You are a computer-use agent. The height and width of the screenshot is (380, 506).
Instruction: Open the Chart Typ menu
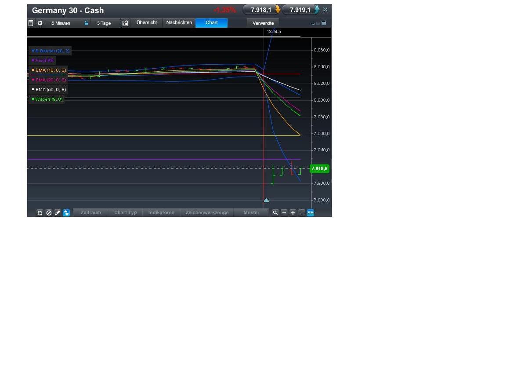coord(126,212)
